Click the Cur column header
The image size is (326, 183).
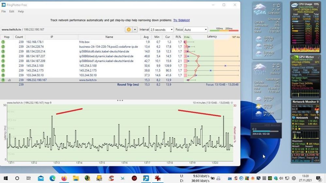[x=168, y=37]
